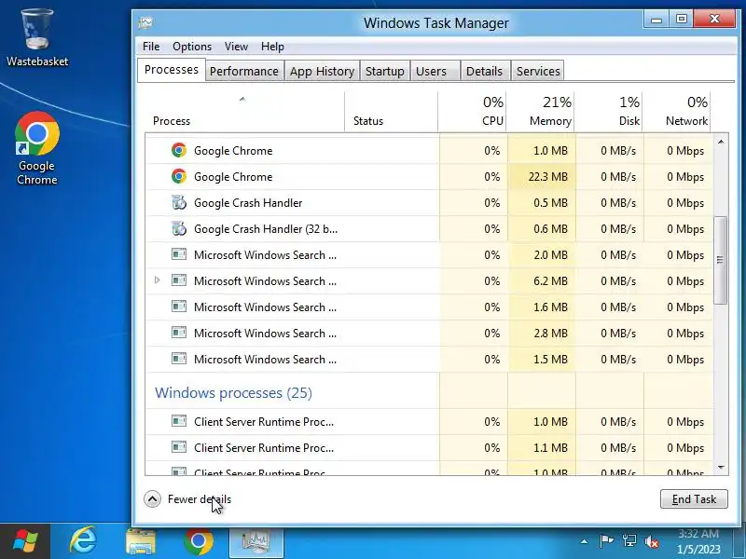
Task: Click the Microsoft Windows Search icon at 6.2 MB
Action: pos(179,280)
